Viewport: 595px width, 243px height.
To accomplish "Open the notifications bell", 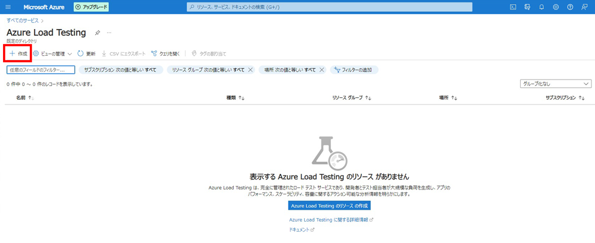I will click(541, 7).
